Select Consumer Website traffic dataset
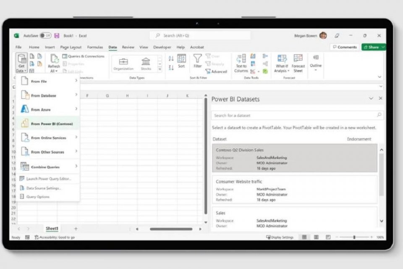The width and height of the screenshot is (403, 269). coord(295,190)
